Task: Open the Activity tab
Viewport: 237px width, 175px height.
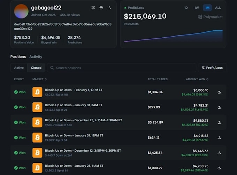Action: pos(36,57)
